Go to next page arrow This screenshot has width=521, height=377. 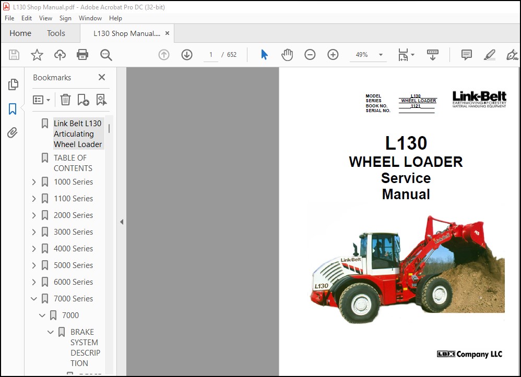point(187,55)
